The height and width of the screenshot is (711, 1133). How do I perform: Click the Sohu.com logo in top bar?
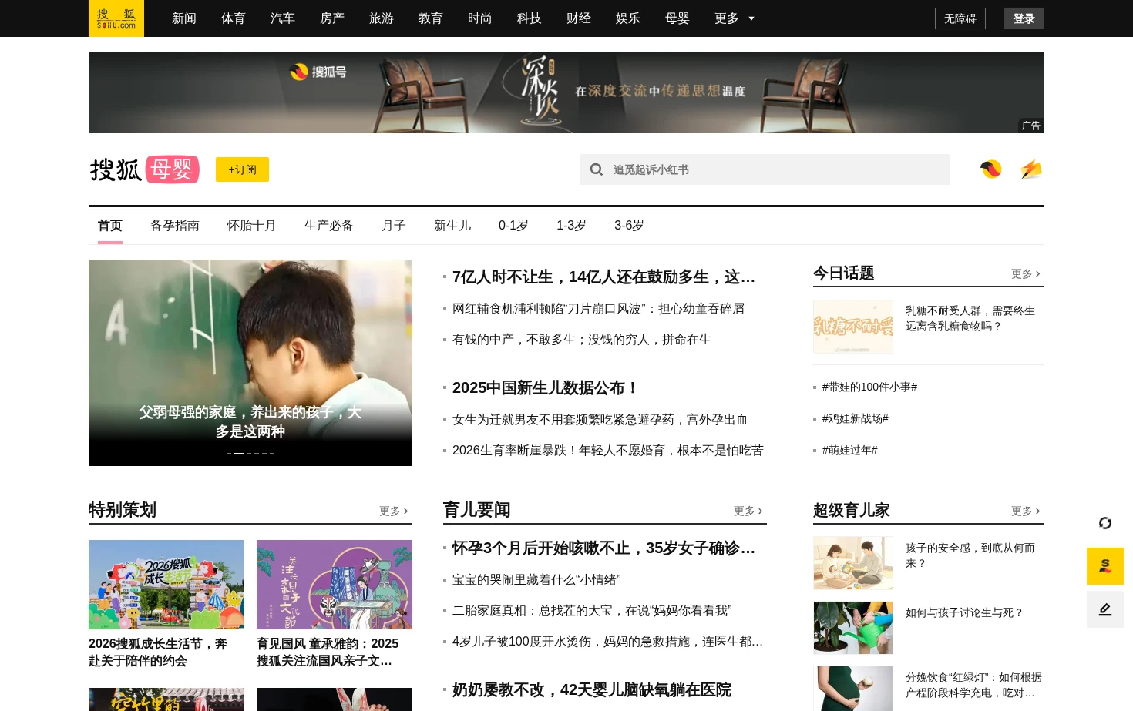(x=116, y=18)
